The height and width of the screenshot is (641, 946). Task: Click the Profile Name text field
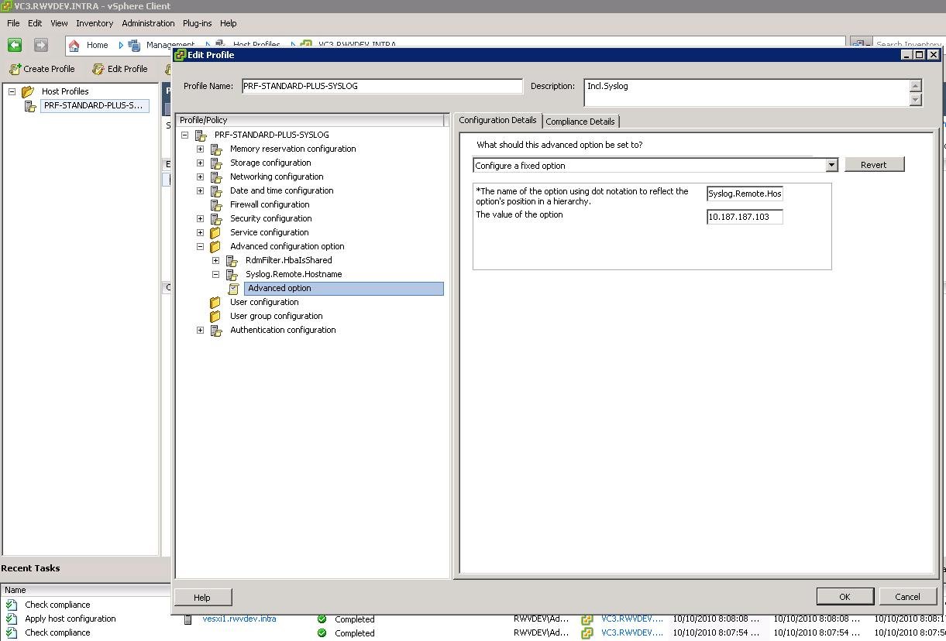(x=382, y=86)
